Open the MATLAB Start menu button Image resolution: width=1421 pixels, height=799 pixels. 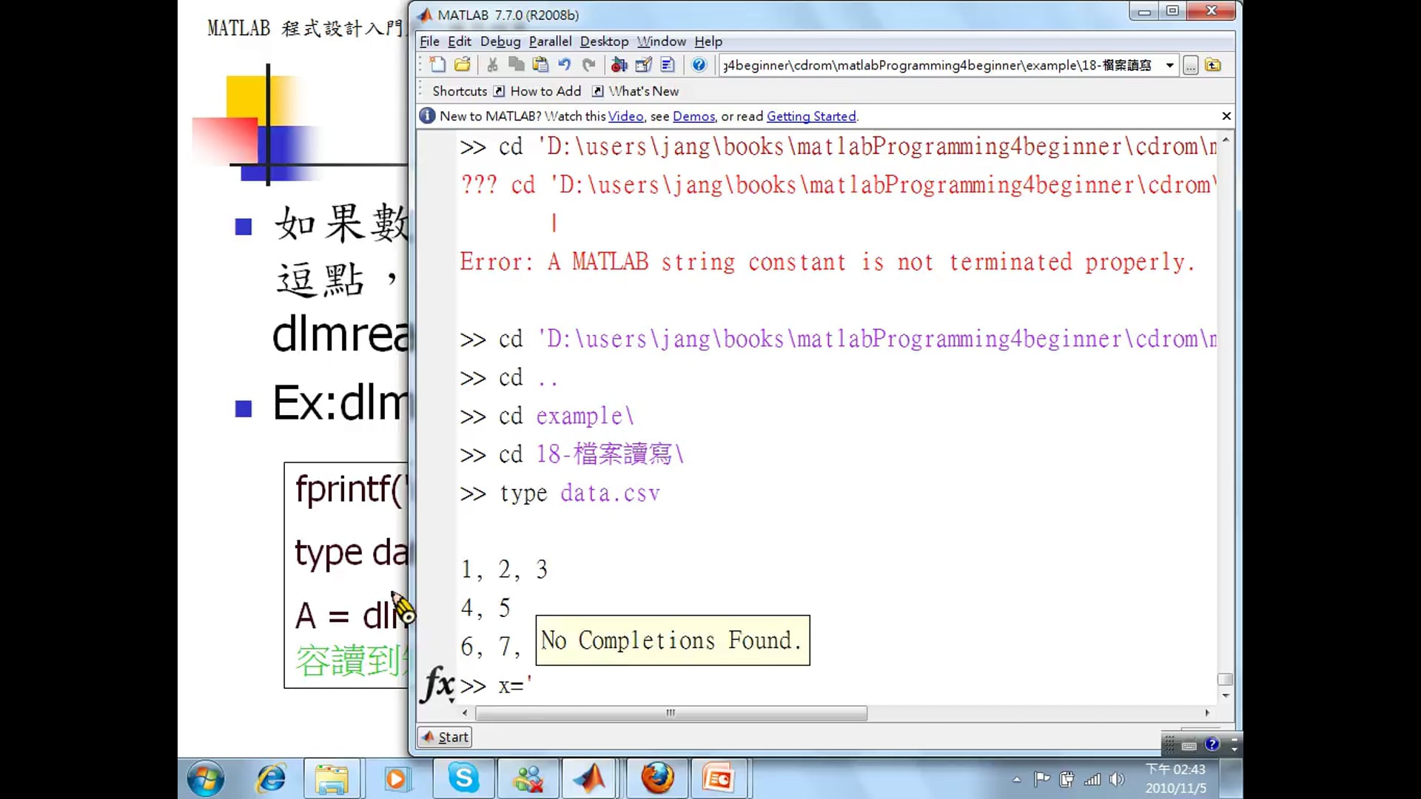[445, 737]
